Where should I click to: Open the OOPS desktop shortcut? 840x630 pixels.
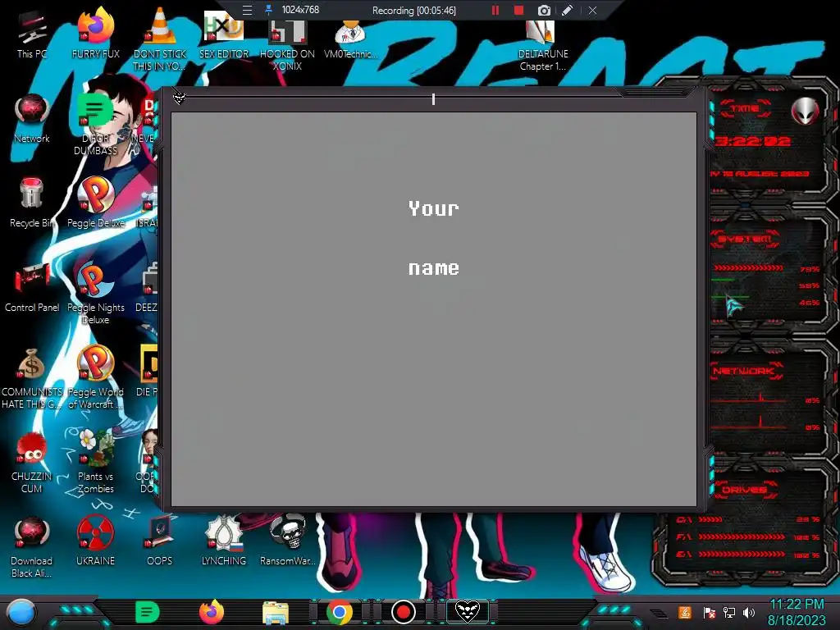[x=160, y=540]
